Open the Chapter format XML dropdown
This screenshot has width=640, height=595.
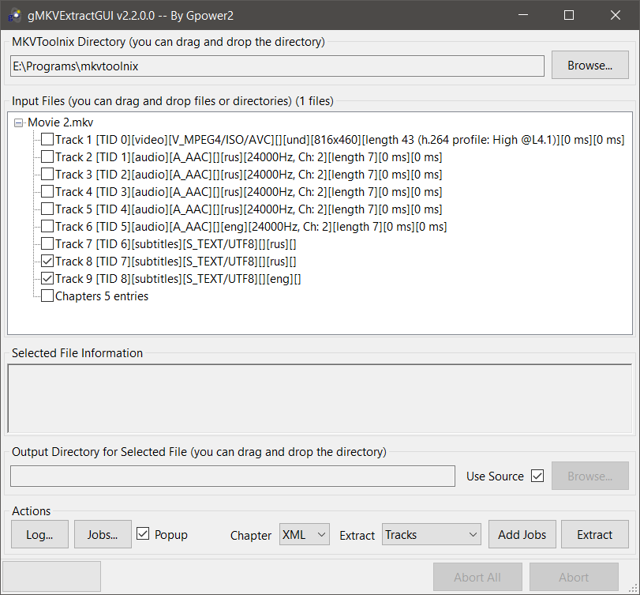[x=305, y=535]
